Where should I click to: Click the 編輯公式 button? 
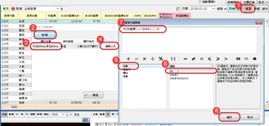point(110,46)
